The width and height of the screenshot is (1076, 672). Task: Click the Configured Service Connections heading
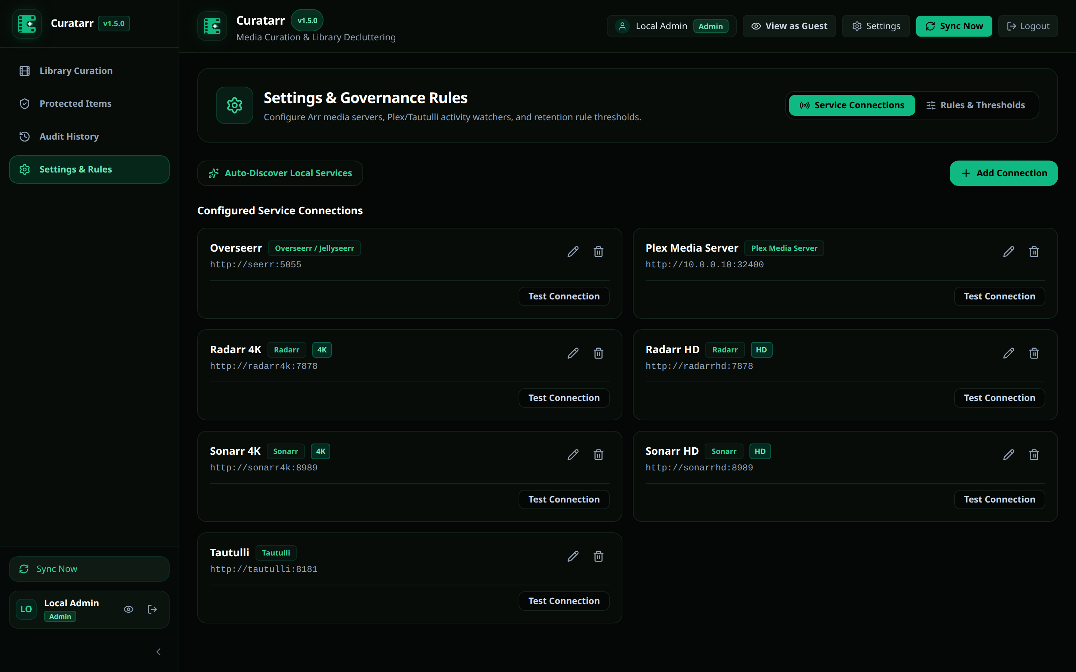click(280, 211)
